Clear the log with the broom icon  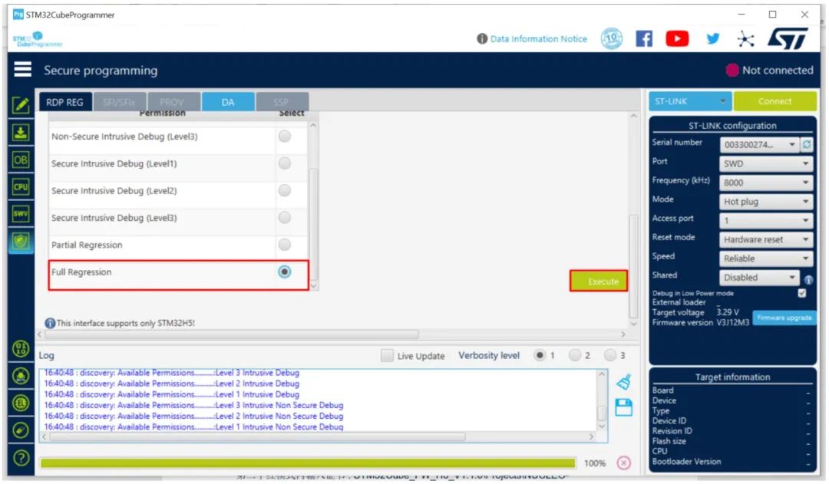click(624, 382)
